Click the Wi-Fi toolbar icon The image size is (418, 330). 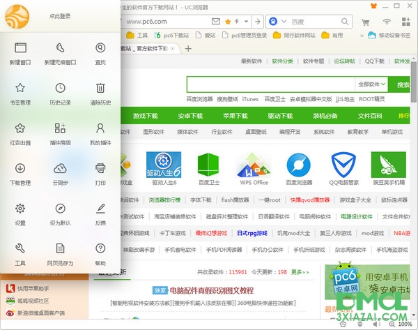coord(387,22)
